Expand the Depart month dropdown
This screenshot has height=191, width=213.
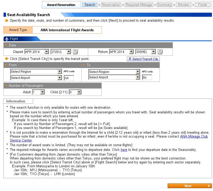pos(36,52)
